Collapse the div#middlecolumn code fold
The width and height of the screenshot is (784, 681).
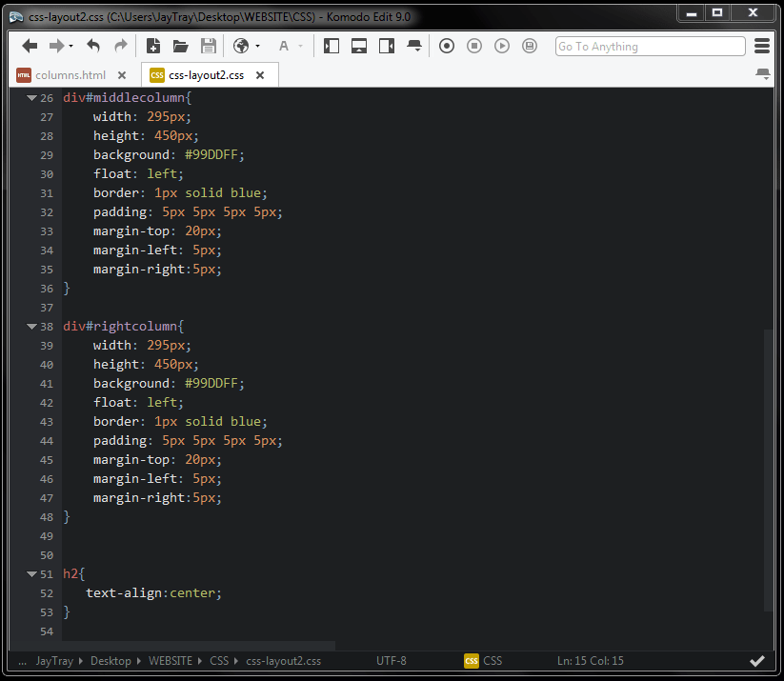pyautogui.click(x=30, y=96)
